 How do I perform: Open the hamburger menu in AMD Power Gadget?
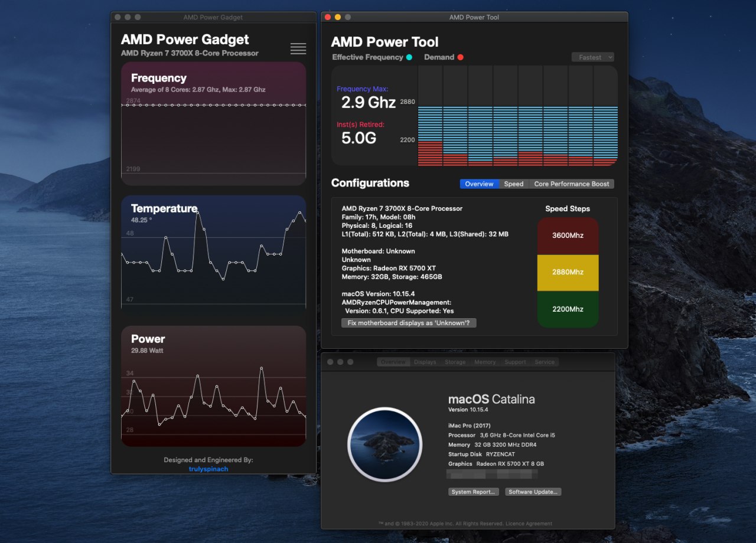298,49
